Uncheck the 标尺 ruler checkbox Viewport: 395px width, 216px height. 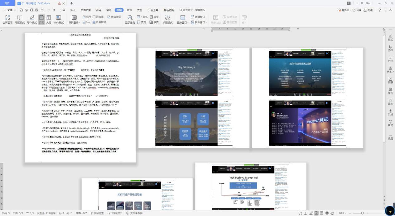(84, 17)
